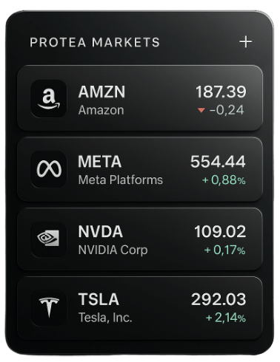Click the 554.44 Meta price
Viewport: 280px width, 362px height.
(x=218, y=162)
